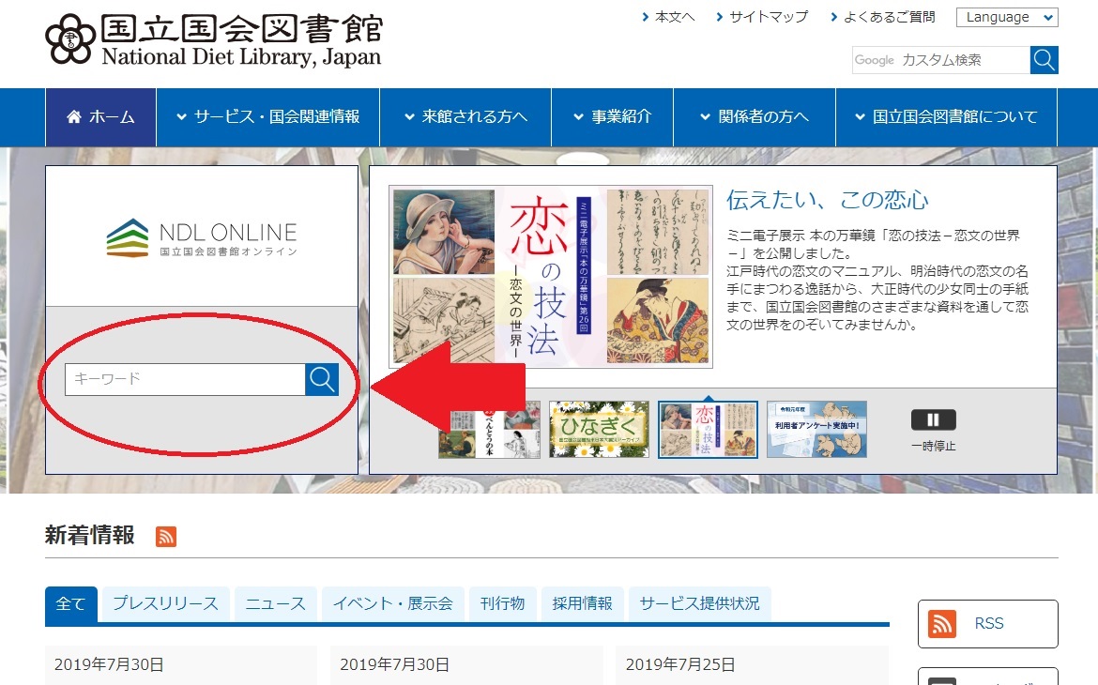1098x685 pixels.
Task: Expand the 関係者の方へ menu
Action: tap(755, 117)
